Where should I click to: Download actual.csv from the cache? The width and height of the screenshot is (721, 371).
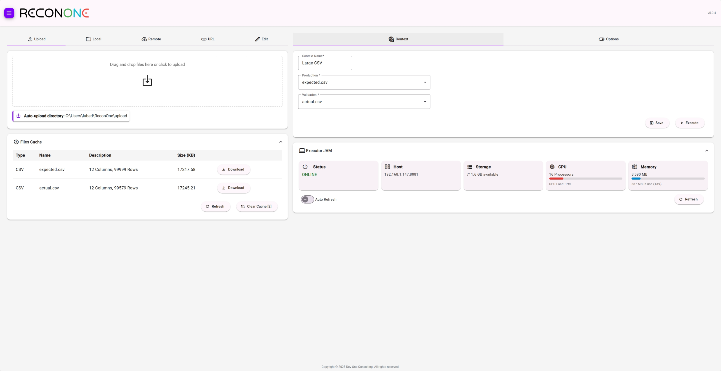pos(233,188)
